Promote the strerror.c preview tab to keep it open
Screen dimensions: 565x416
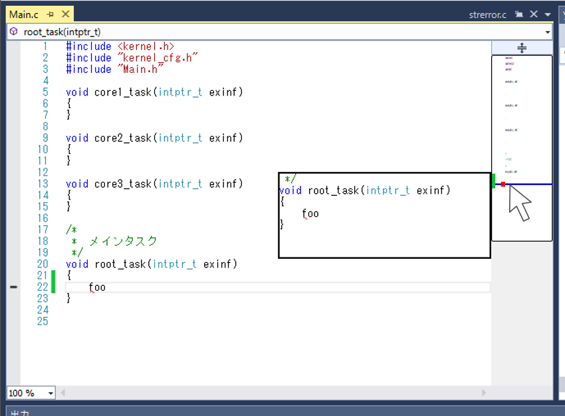coord(519,14)
